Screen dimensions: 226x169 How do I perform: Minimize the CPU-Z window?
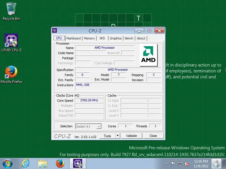139,31
